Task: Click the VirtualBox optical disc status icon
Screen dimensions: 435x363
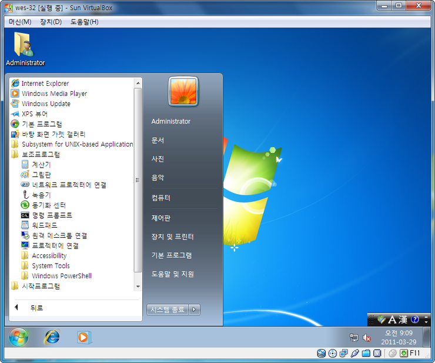Action: click(332, 354)
